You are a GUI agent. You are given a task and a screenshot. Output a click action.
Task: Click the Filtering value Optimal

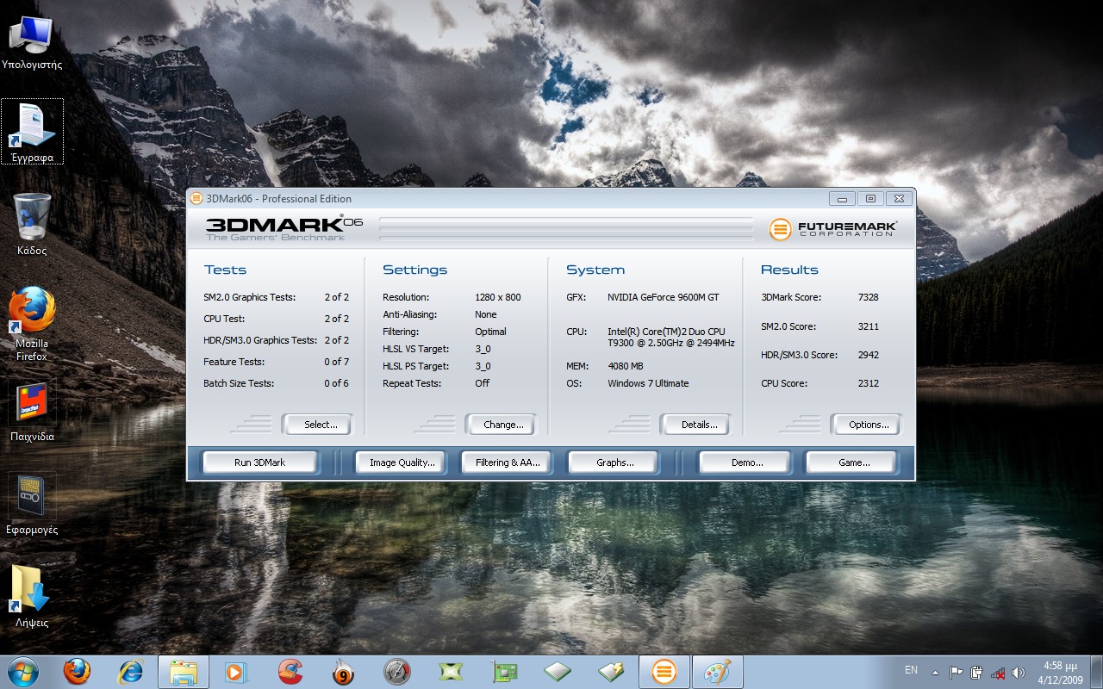(x=491, y=332)
